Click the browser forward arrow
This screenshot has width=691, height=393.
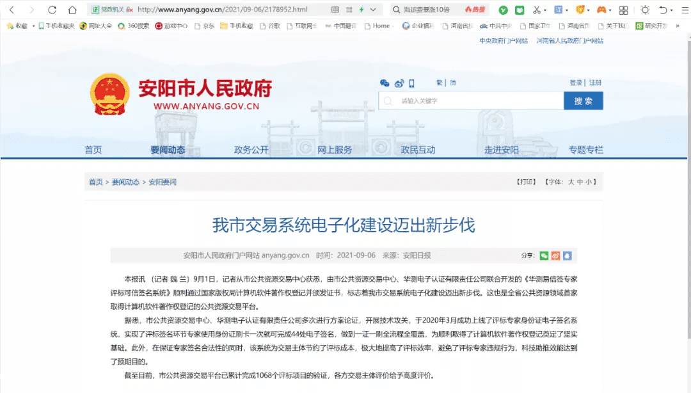click(31, 10)
